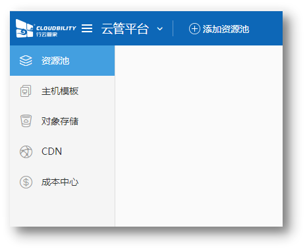Click the Cloudbility logo icon

click(24, 28)
